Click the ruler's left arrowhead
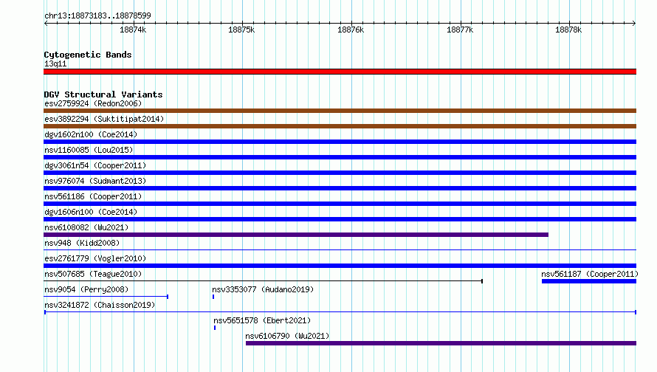 [x=46, y=23]
